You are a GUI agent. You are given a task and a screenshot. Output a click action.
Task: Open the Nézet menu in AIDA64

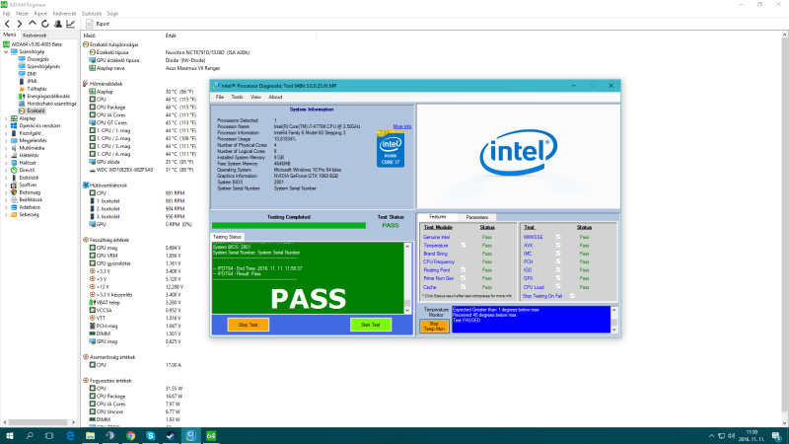[x=22, y=14]
